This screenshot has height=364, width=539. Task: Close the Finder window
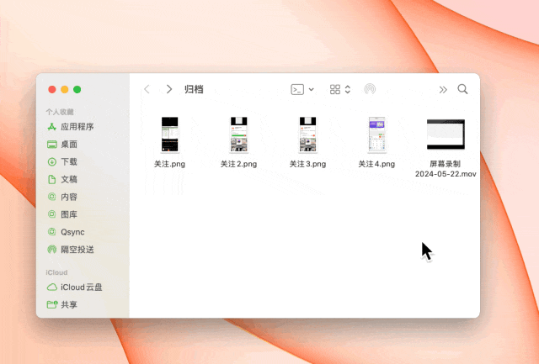tap(52, 90)
